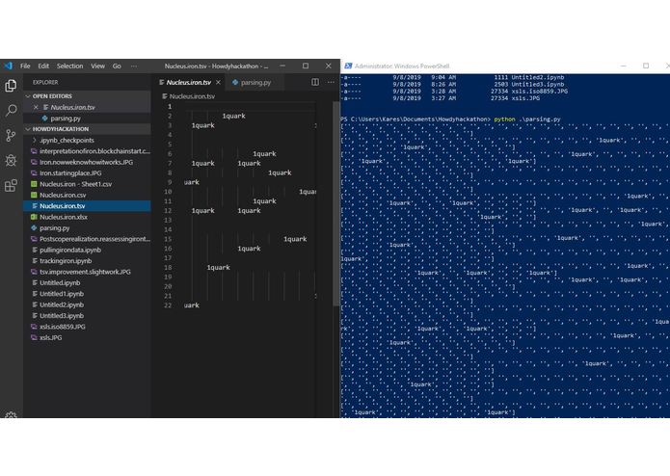Open xsls.iso8859.JPG file
Viewport: 670px width, 476px height.
(87, 327)
